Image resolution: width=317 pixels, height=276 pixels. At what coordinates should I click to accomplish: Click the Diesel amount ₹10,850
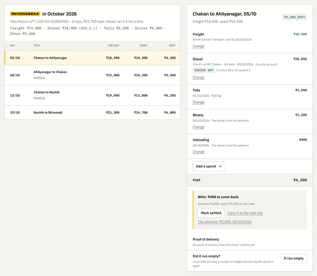300,59
